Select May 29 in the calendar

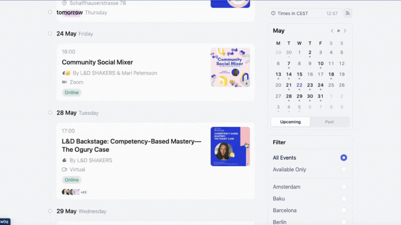299,96
